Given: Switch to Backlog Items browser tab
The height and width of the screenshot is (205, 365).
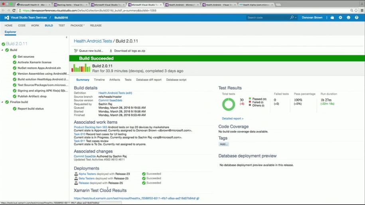Looking at the screenshot, I should pos(71,5).
